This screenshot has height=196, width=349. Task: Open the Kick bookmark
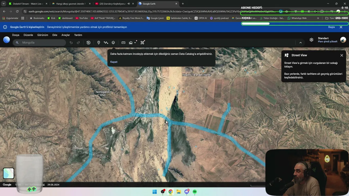(51, 18)
